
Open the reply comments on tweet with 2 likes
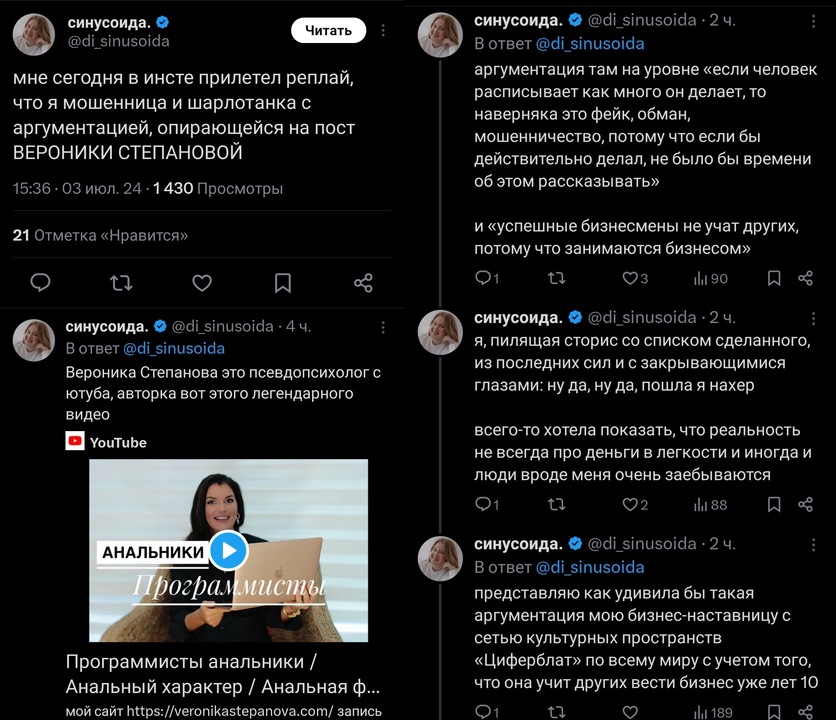[487, 504]
